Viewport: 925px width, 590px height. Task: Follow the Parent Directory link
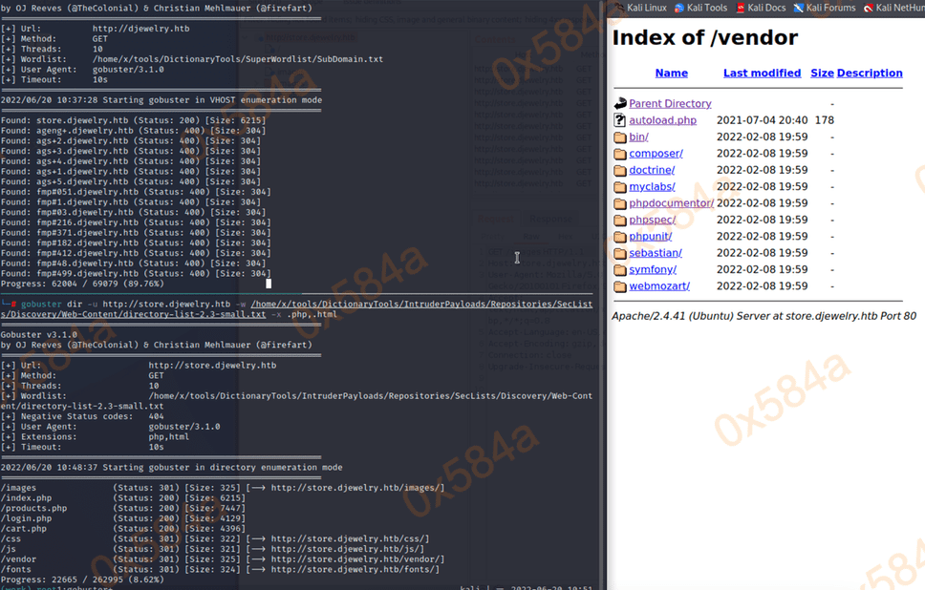coord(670,104)
